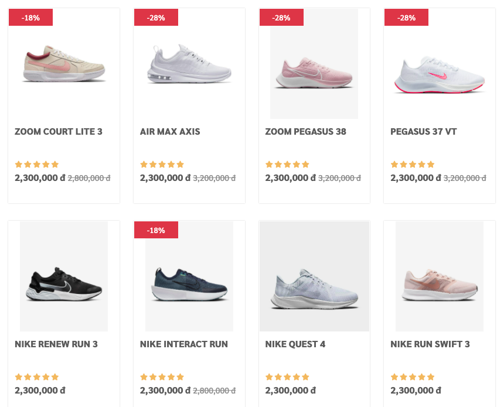
Task: Open the Zoom Court Lite 3 product page
Action: (x=58, y=132)
